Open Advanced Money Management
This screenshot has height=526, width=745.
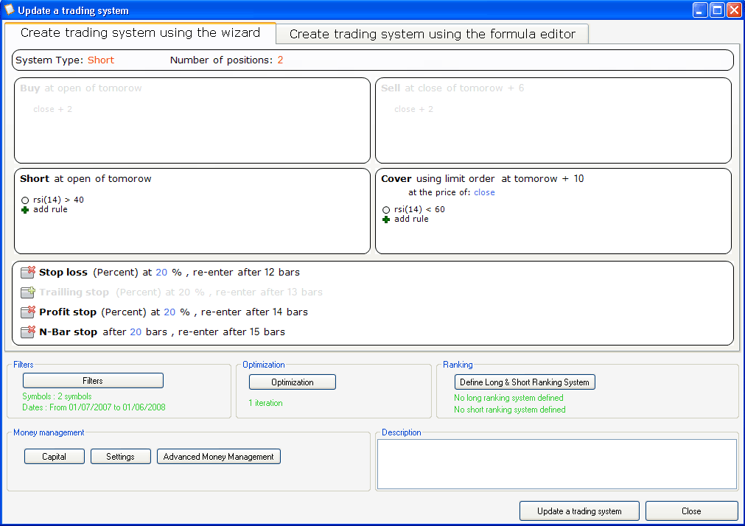[218, 456]
